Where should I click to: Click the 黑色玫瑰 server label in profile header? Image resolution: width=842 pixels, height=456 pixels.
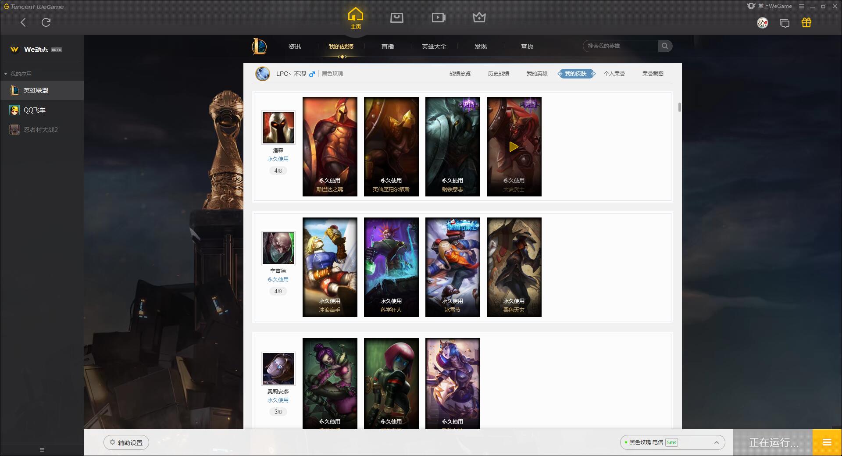332,74
